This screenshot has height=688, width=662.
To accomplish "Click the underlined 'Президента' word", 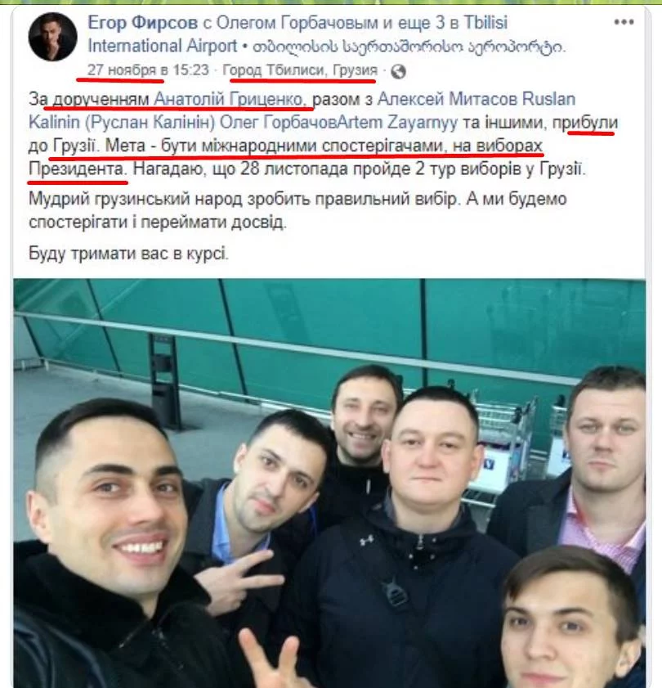I will pyautogui.click(x=77, y=169).
